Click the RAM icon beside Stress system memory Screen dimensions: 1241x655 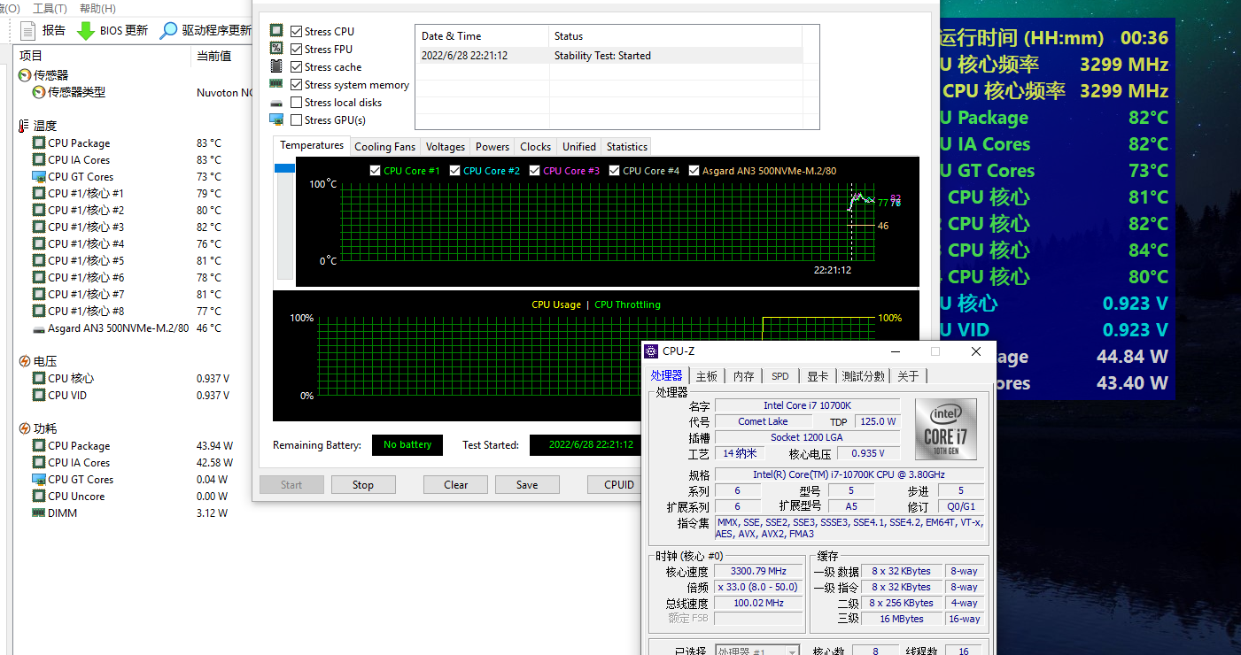tap(276, 84)
